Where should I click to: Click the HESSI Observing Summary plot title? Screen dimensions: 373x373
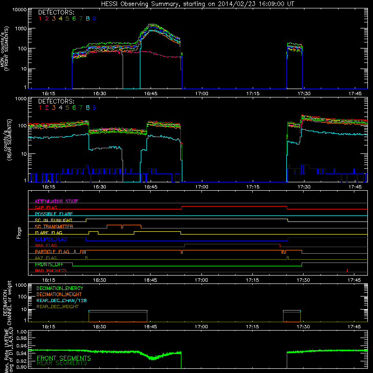tap(197, 4)
